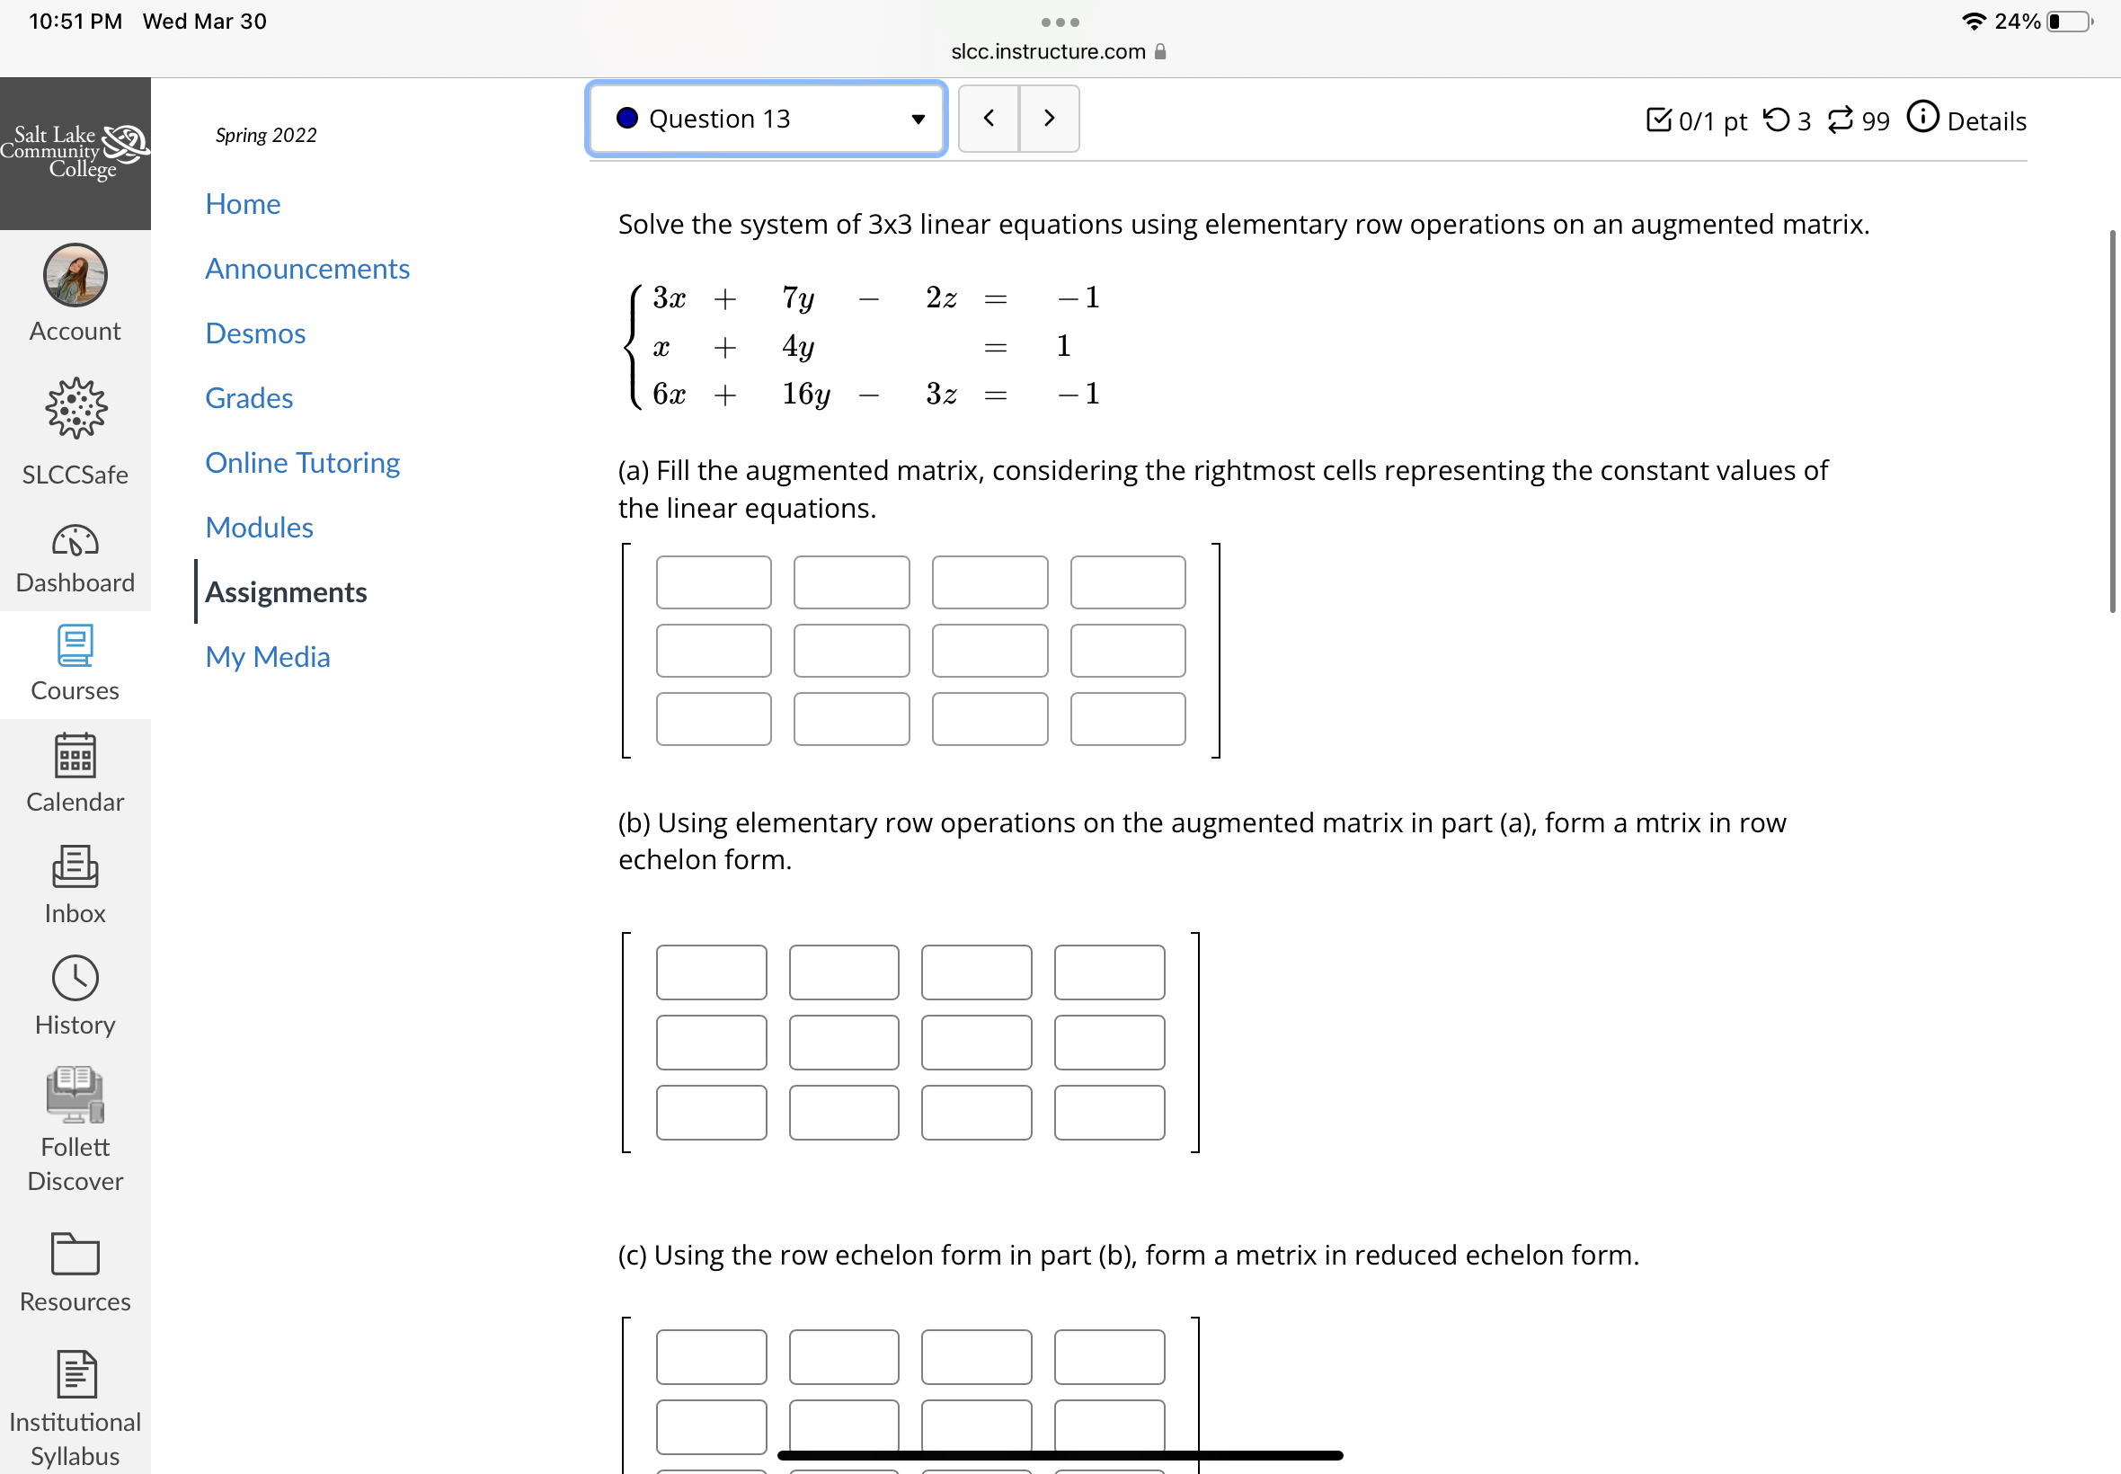
Task: Open the Dashboard icon in sidebar
Action: click(x=75, y=542)
